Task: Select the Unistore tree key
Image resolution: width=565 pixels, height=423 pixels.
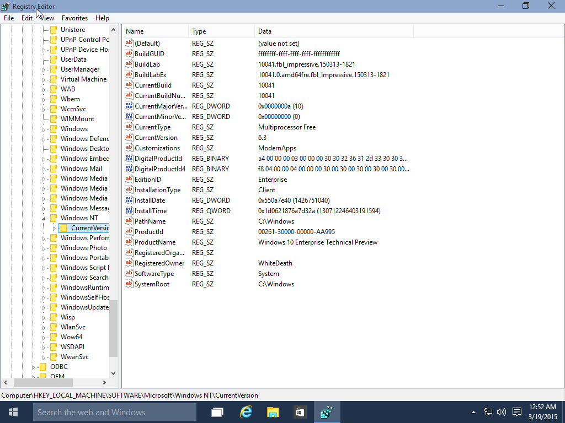Action: click(x=73, y=30)
